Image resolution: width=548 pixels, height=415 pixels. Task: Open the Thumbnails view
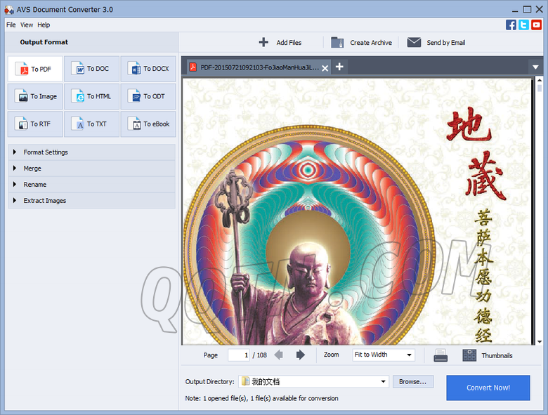[469, 355]
